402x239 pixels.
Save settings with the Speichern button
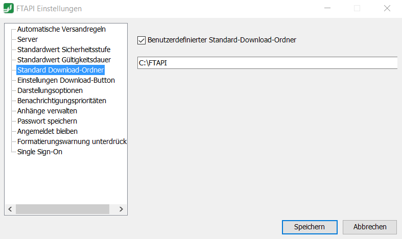pyautogui.click(x=310, y=227)
